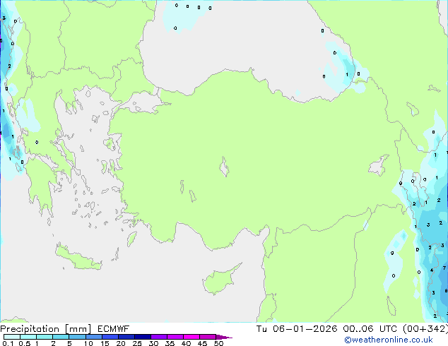The height and width of the screenshot is (346, 448).
Task: Click the 1–2 mm legend swatch
Action: 45,337
